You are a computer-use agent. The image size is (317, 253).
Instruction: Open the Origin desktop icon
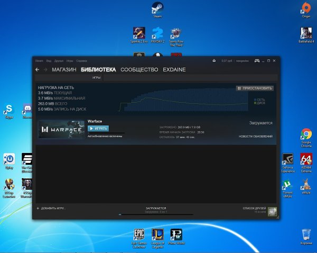click(306, 9)
